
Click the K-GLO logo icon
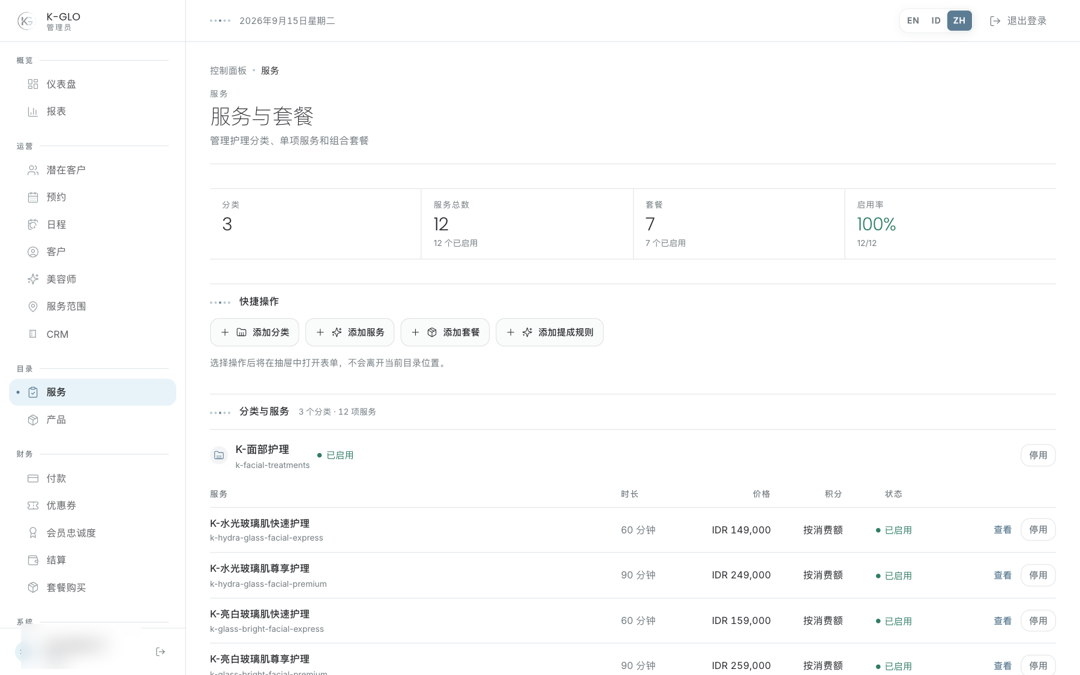point(26,21)
